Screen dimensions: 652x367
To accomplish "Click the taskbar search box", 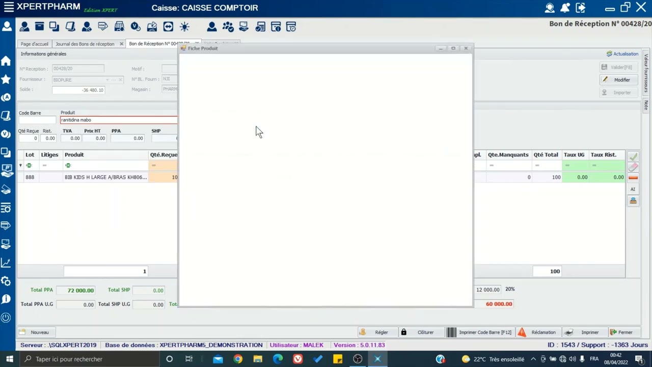I will tap(89, 359).
